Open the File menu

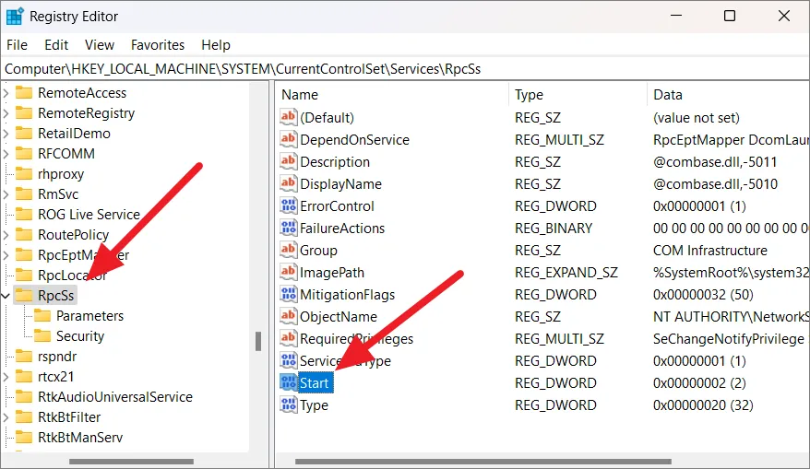[17, 45]
